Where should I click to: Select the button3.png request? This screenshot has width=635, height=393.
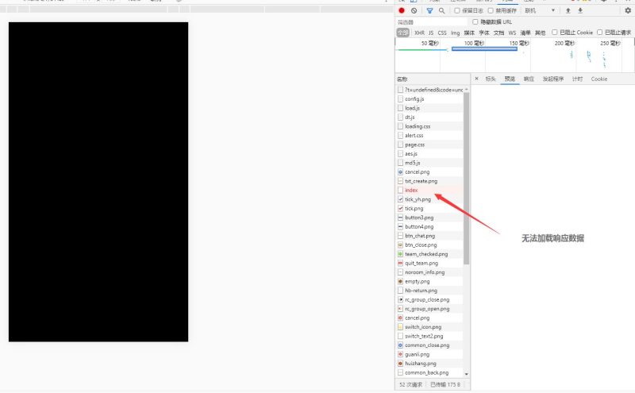(429, 218)
